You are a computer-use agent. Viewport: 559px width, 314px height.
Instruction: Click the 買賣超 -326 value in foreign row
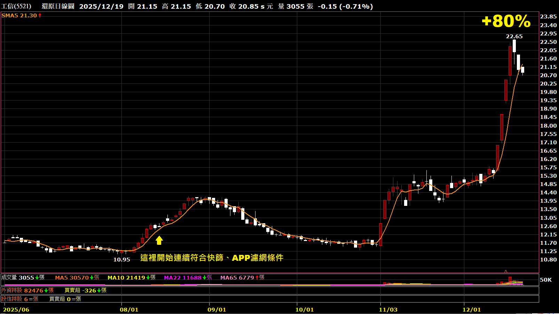(80, 290)
